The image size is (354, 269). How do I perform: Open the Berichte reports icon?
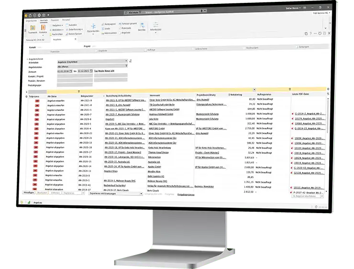click(142, 25)
